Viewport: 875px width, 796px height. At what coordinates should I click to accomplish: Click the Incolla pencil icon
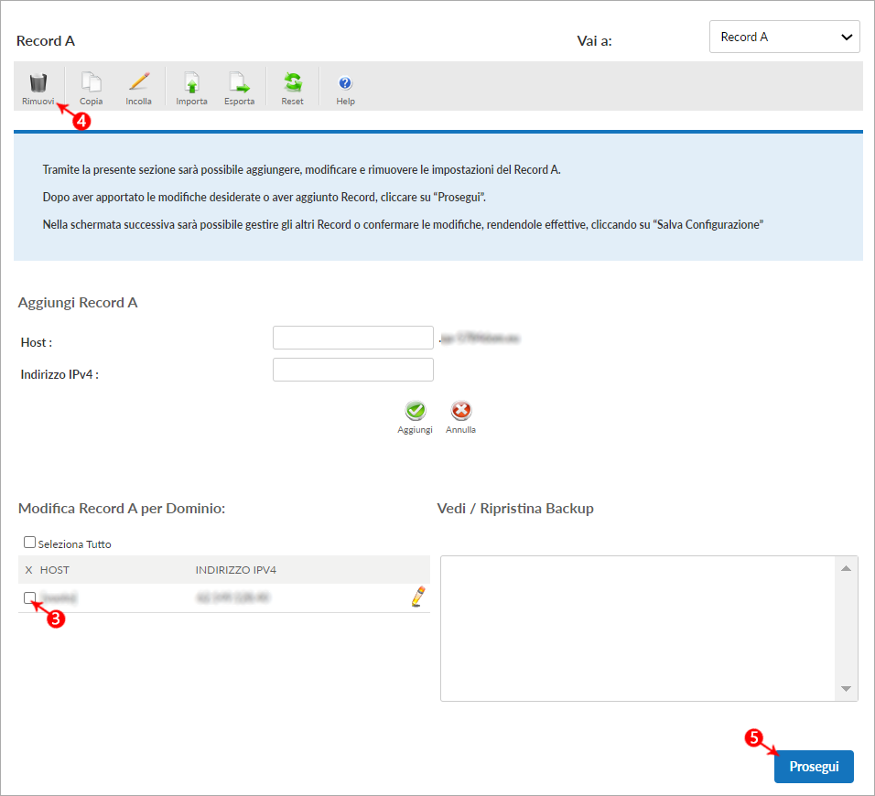tap(138, 81)
